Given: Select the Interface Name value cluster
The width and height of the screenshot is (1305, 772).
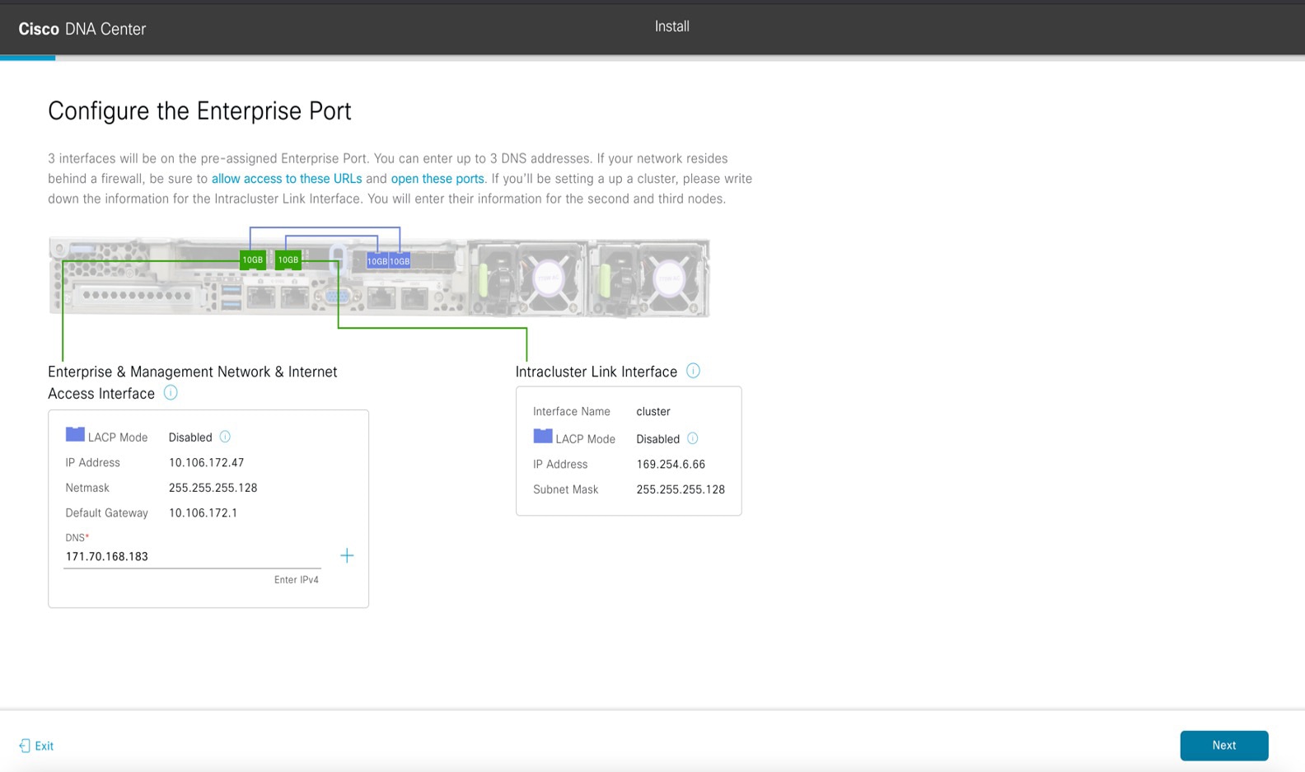Looking at the screenshot, I should pyautogui.click(x=653, y=411).
